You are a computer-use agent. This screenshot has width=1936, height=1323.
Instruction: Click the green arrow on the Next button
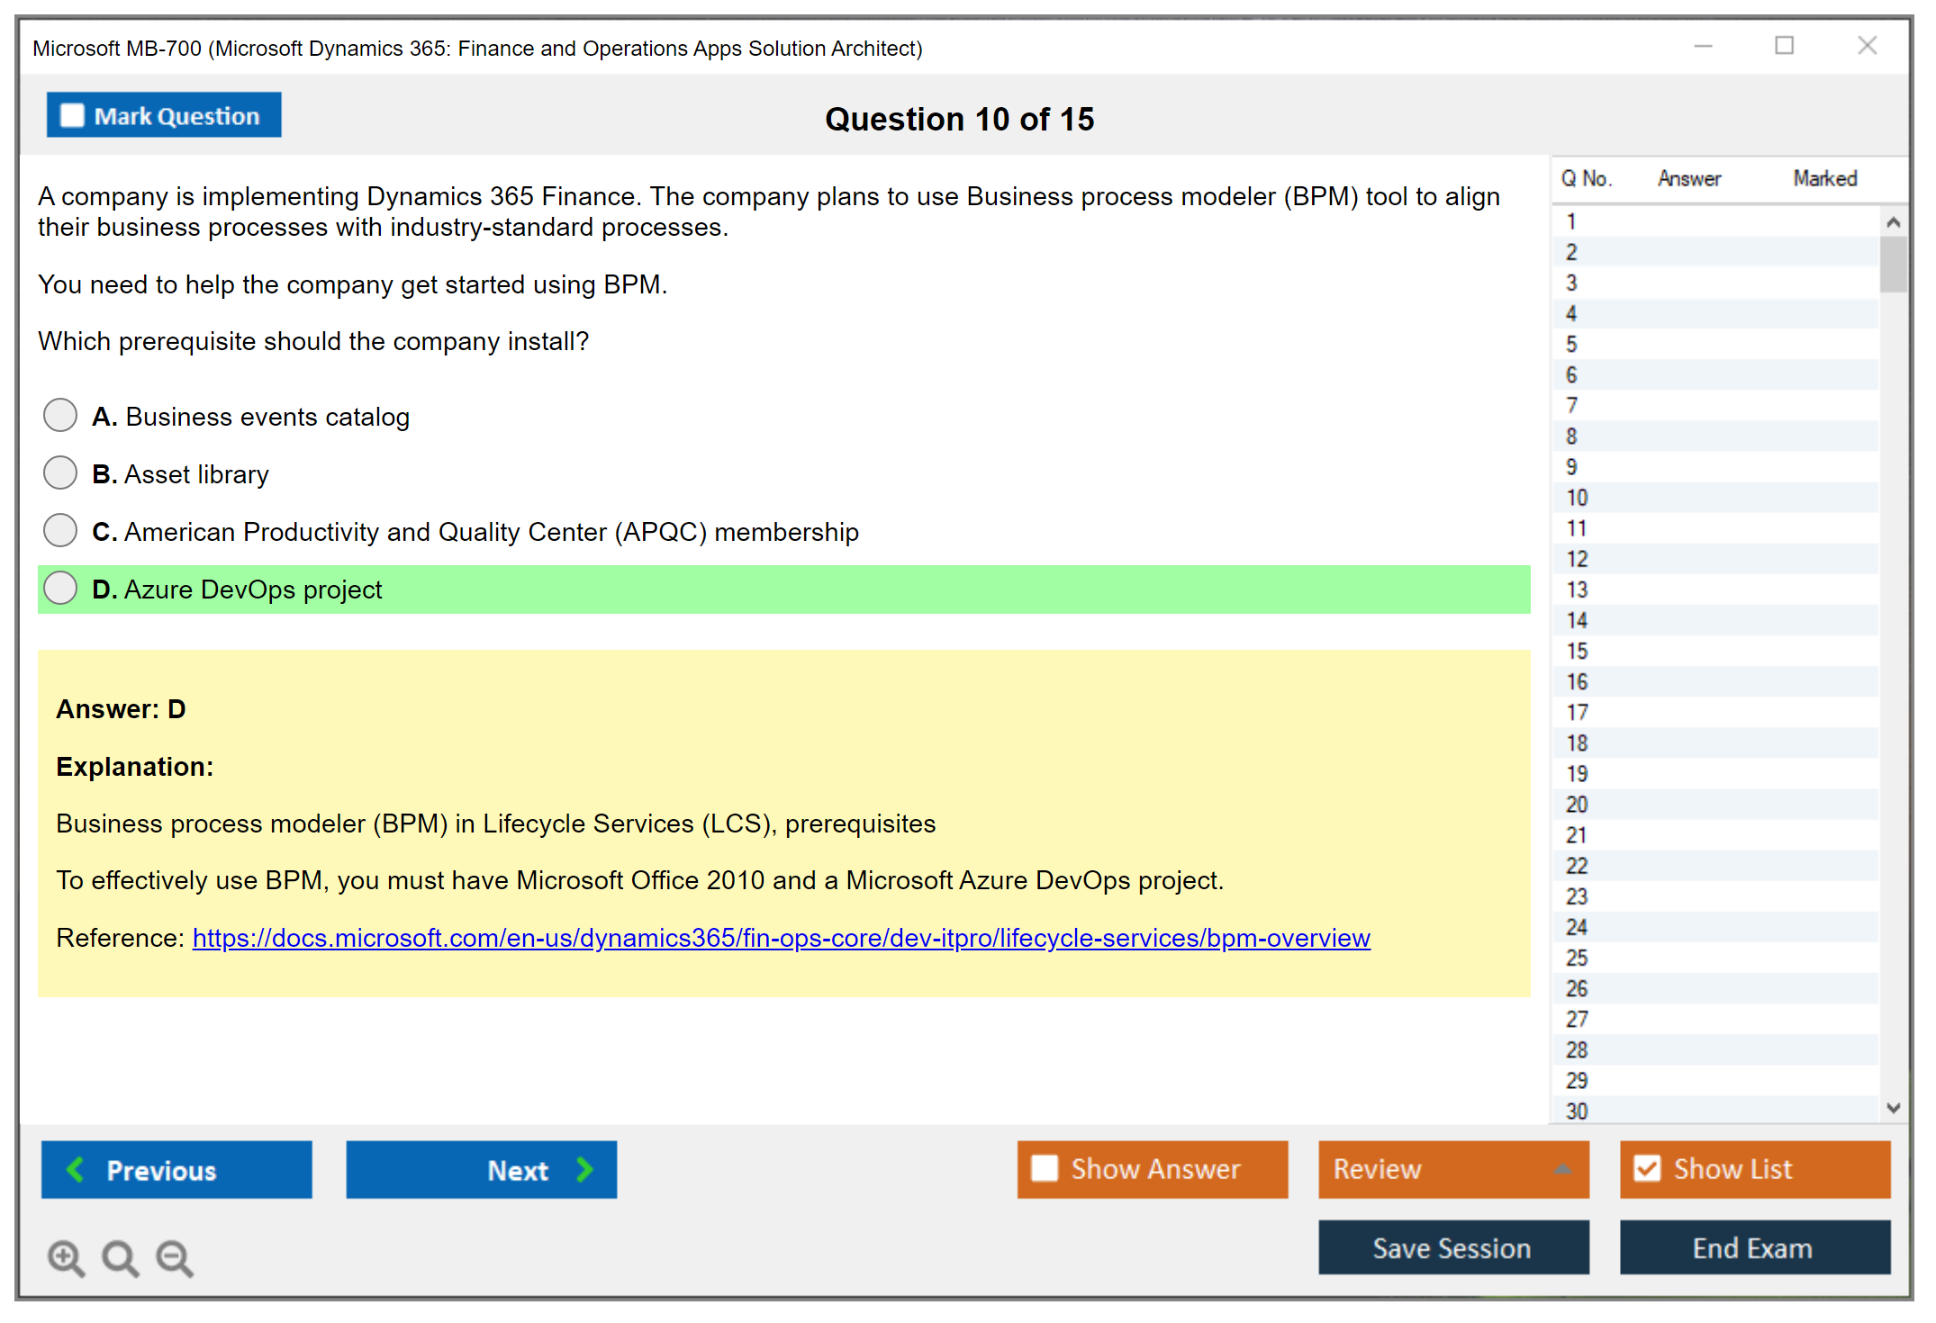[x=584, y=1169]
